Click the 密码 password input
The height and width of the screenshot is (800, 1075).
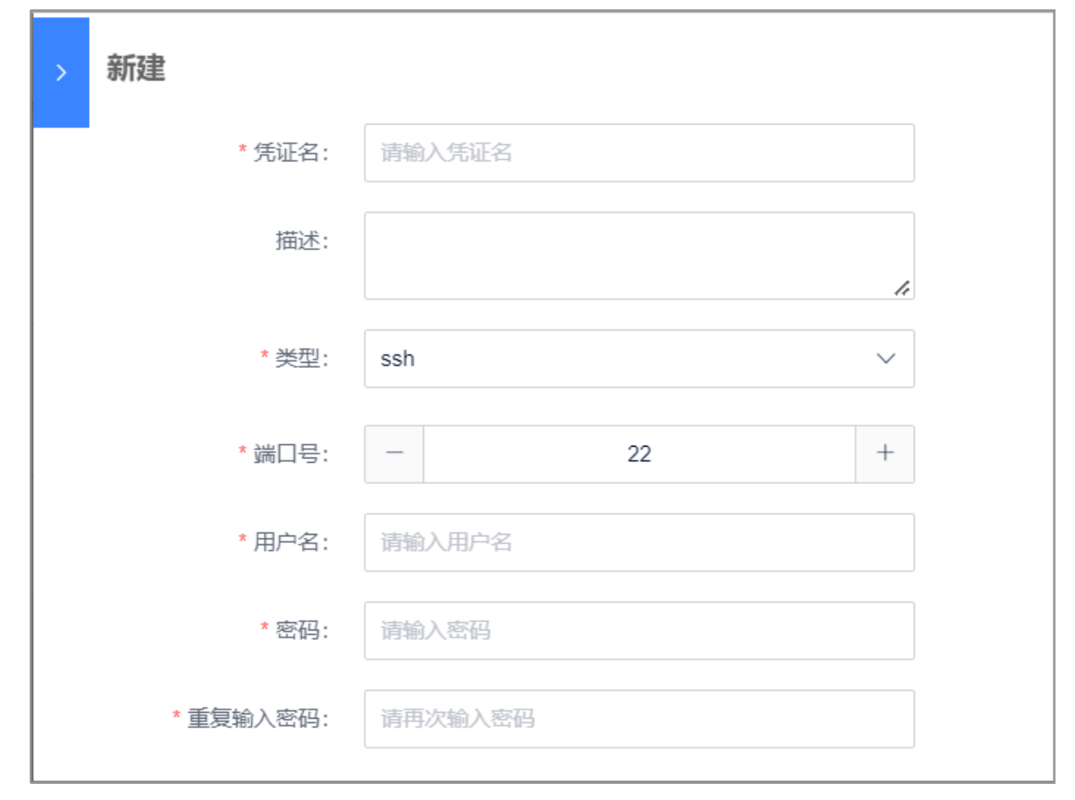click(x=639, y=631)
